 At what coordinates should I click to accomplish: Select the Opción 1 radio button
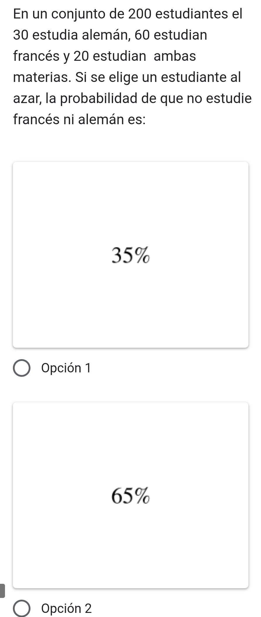tap(21, 368)
